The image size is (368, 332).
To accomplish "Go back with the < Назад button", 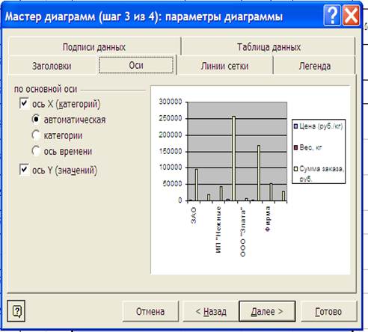I will tap(211, 311).
